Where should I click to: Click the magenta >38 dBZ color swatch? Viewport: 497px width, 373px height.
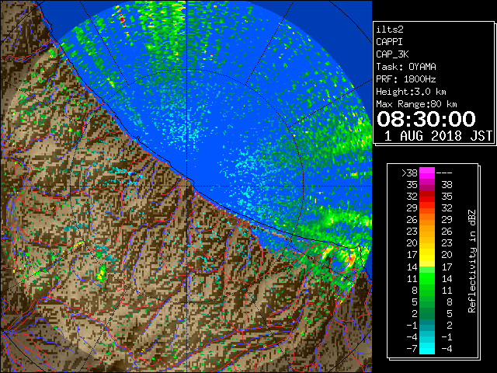pyautogui.click(x=427, y=173)
